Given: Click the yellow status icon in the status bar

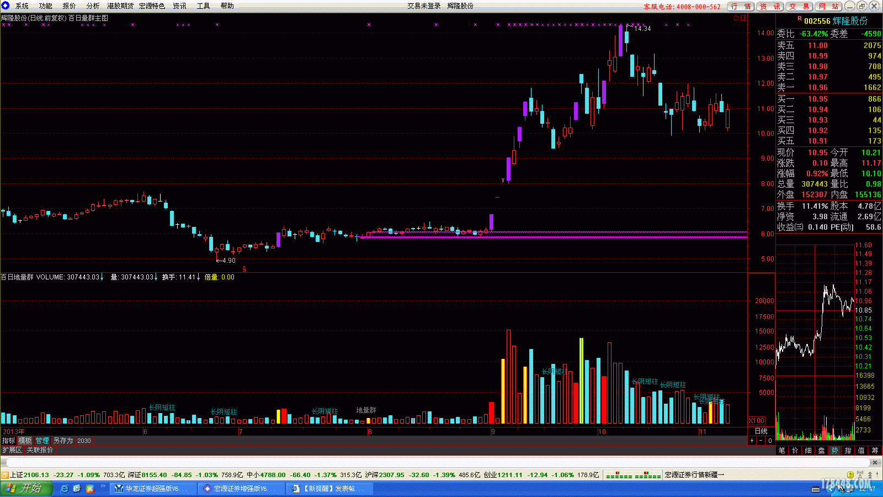Looking at the screenshot, I should (x=850, y=475).
